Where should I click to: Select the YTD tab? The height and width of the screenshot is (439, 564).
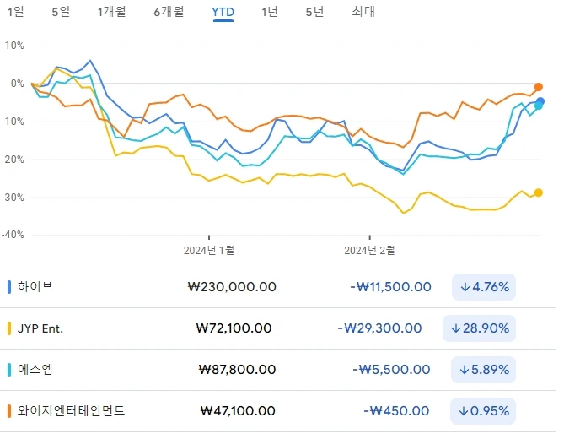click(x=223, y=12)
